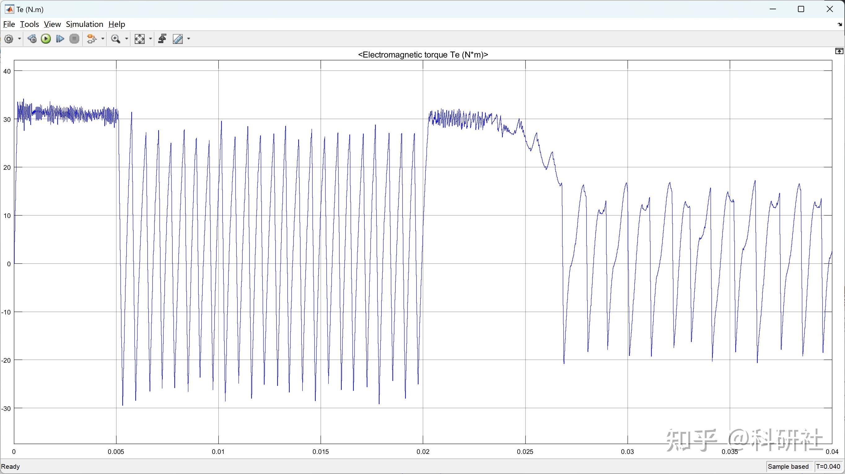The width and height of the screenshot is (845, 474).
Task: Select the zoom magnifier tool
Action: point(116,39)
